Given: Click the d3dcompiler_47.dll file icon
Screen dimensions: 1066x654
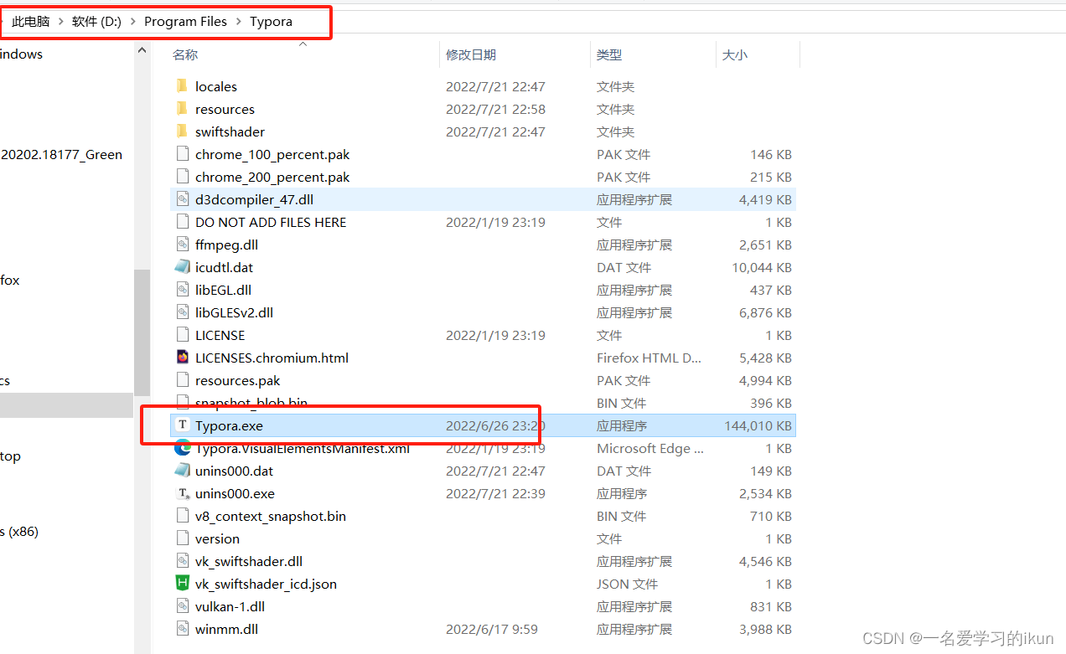Looking at the screenshot, I should (182, 199).
